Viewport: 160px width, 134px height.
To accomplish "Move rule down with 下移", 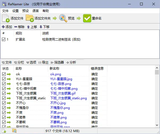I will 44,27.
